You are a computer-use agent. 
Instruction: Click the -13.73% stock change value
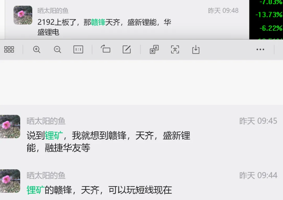click(269, 15)
